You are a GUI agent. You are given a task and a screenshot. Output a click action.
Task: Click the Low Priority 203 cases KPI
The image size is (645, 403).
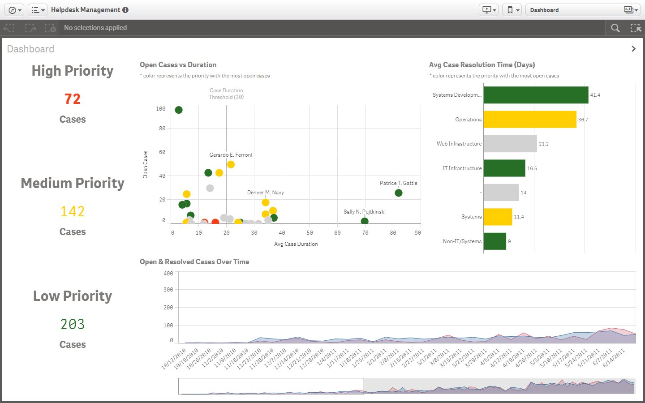coord(73,324)
